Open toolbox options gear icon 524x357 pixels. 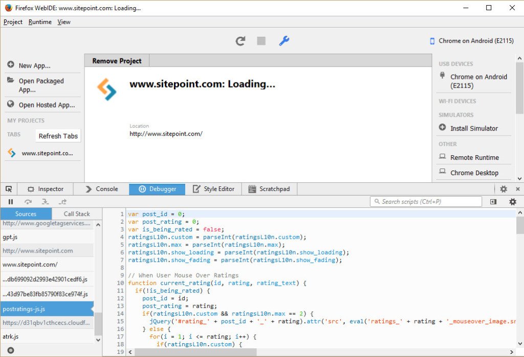coord(504,189)
